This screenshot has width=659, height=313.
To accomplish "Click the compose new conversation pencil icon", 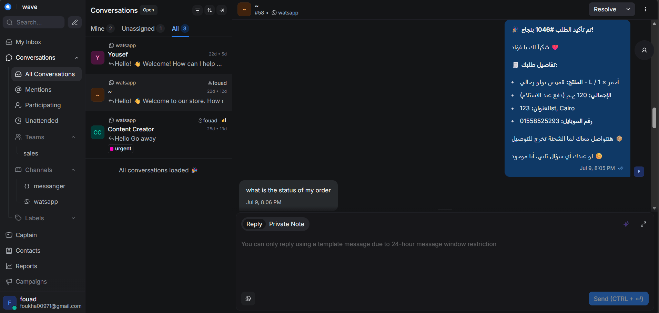I will (74, 22).
